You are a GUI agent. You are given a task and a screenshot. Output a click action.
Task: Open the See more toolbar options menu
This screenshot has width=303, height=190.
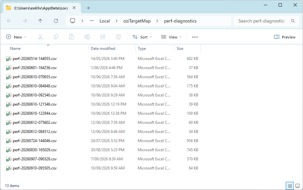[x=195, y=37]
